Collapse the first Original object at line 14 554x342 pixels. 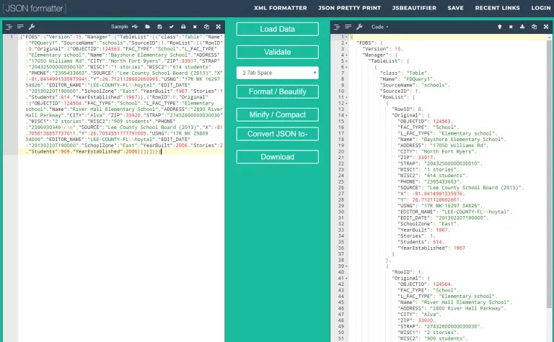pos(346,115)
